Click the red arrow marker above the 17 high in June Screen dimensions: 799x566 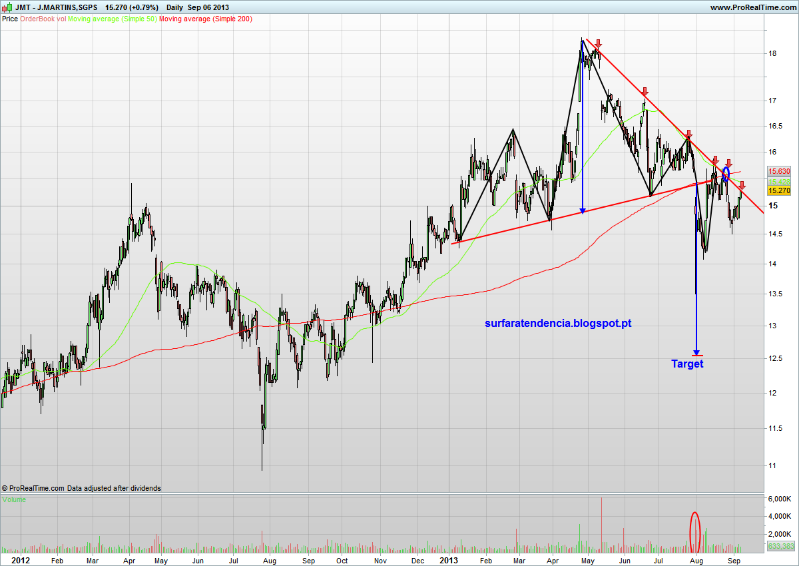click(645, 92)
